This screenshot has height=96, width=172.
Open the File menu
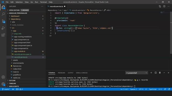point(7,2)
